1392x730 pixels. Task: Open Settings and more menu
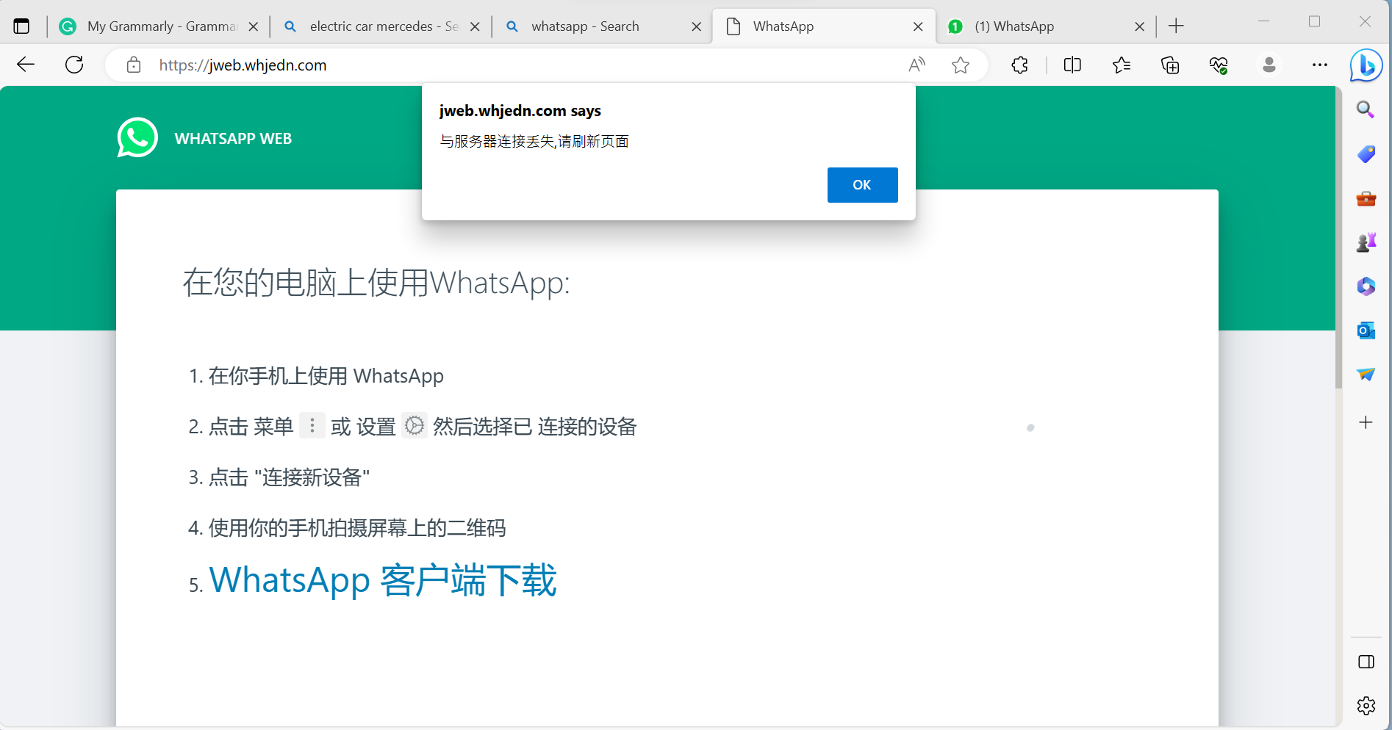pos(1320,65)
